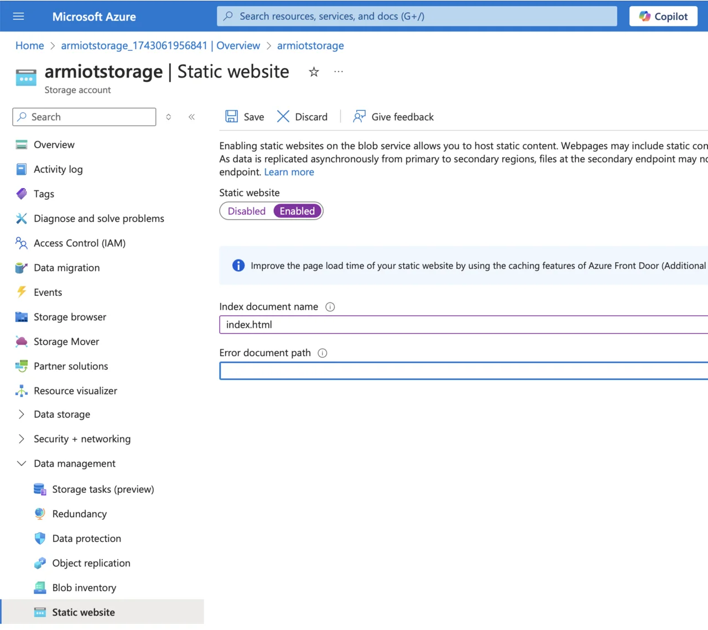The width and height of the screenshot is (708, 630).
Task: Click the Discard X icon
Action: pyautogui.click(x=283, y=117)
